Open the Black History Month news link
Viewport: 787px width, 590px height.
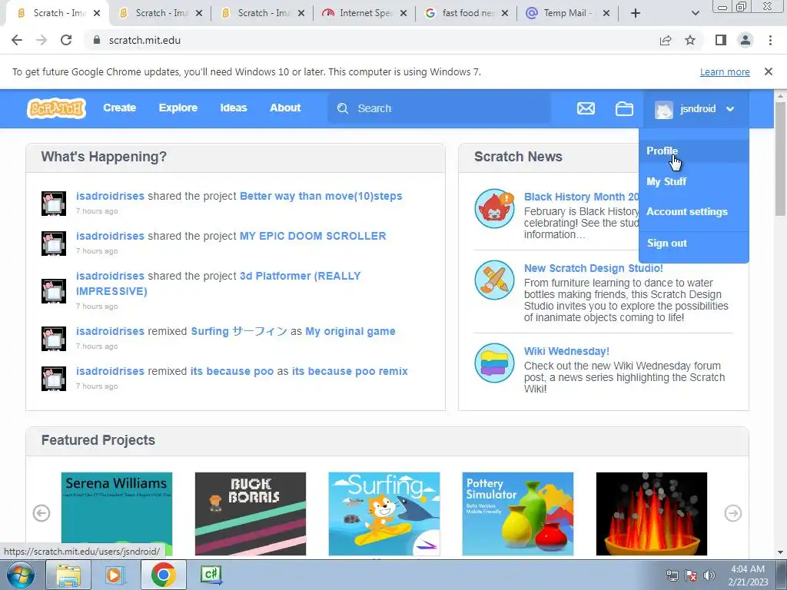pyautogui.click(x=581, y=197)
